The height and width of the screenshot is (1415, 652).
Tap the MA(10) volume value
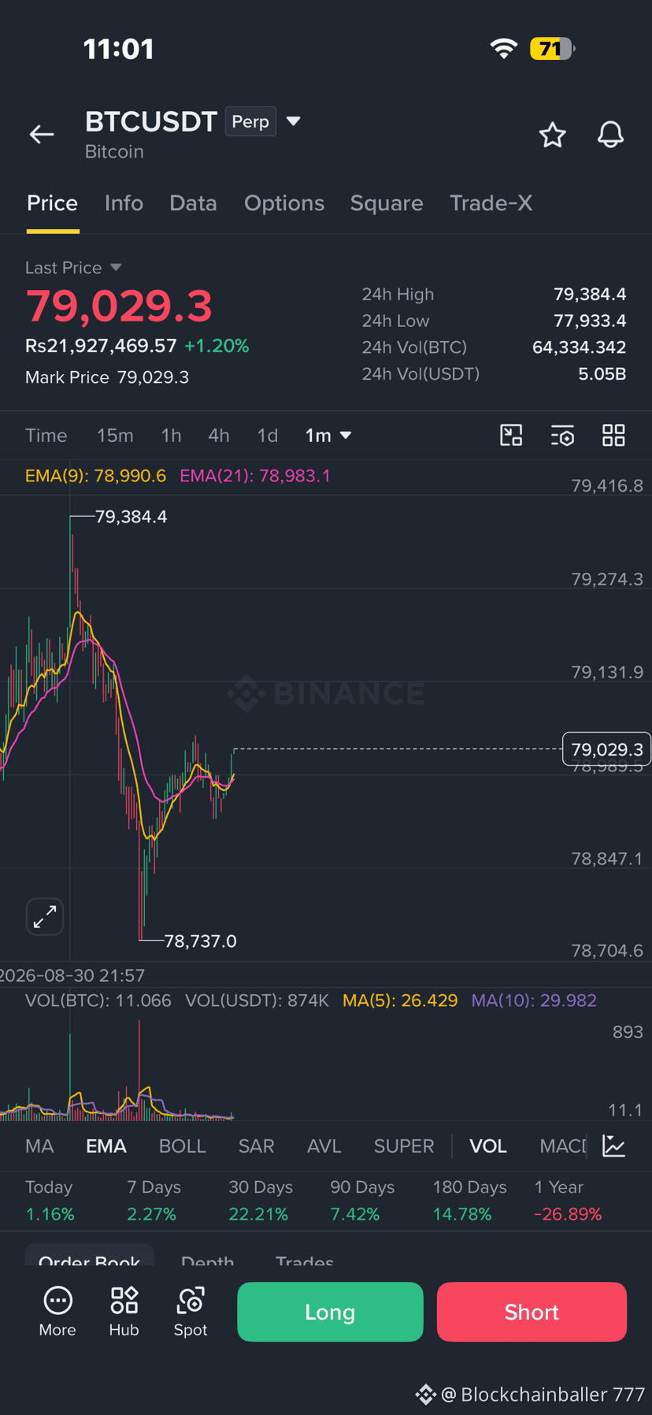tap(534, 1001)
